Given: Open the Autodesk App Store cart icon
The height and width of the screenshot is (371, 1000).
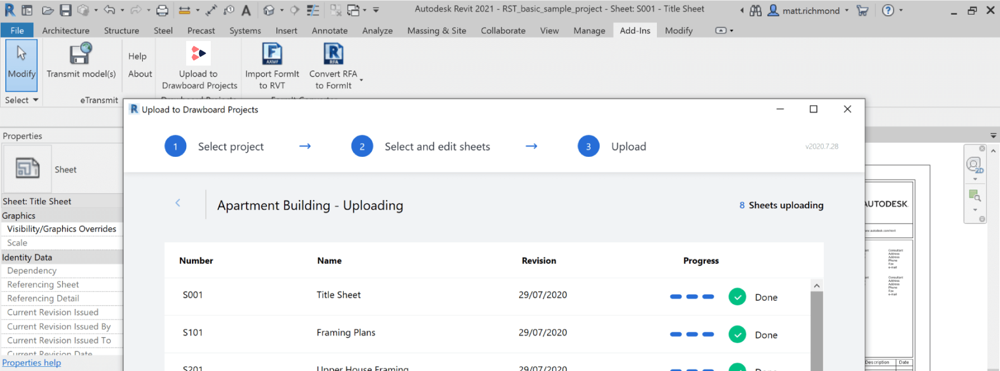Looking at the screenshot, I should click(862, 10).
